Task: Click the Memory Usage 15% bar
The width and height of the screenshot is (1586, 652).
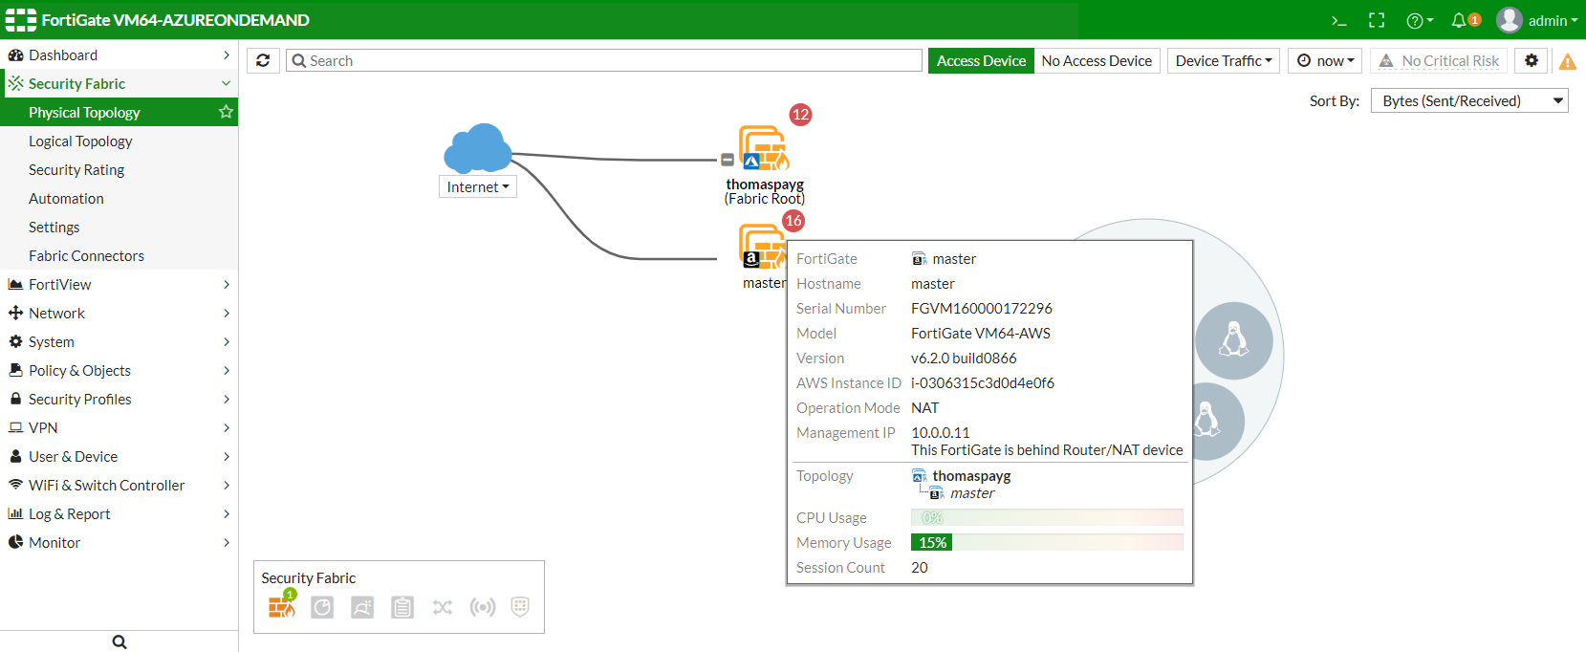Action: [x=1047, y=542]
